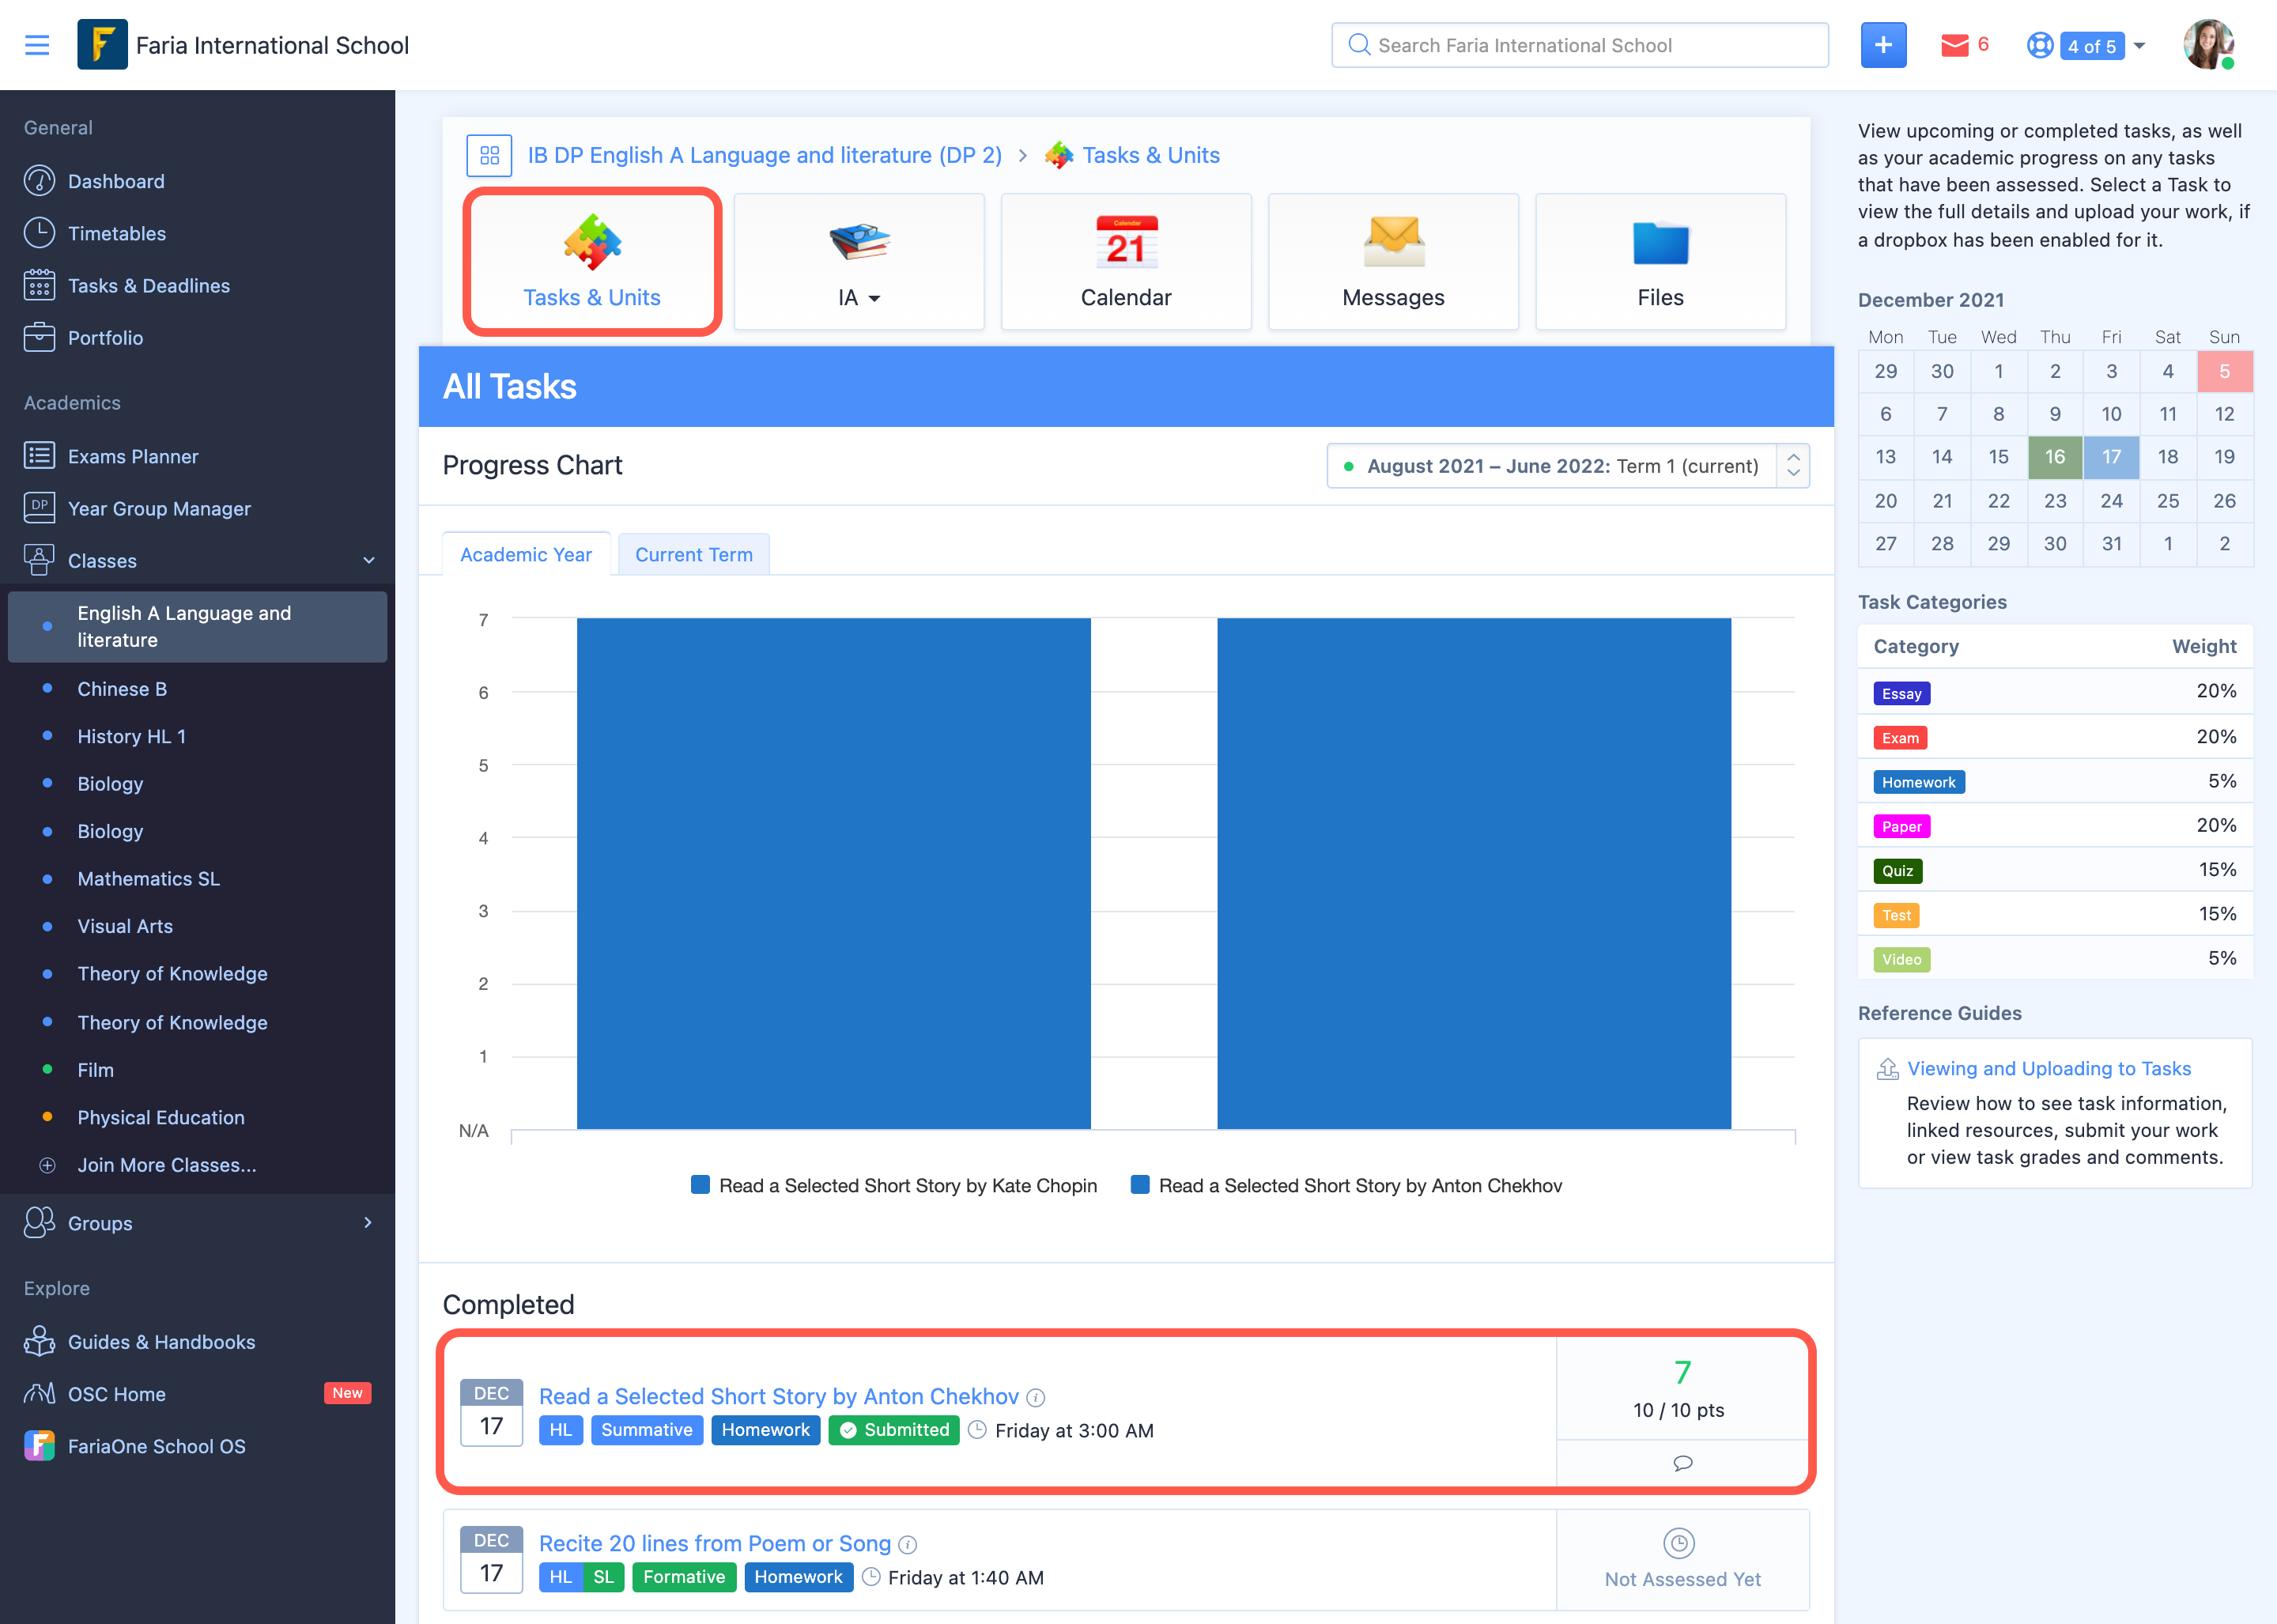
Task: Click the help lifebuoy icon
Action: (2039, 46)
